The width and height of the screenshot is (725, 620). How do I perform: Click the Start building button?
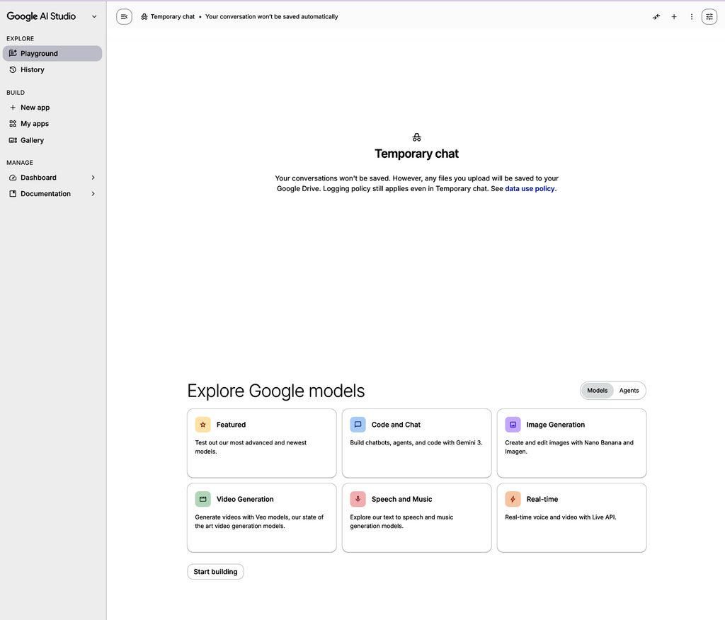(215, 571)
